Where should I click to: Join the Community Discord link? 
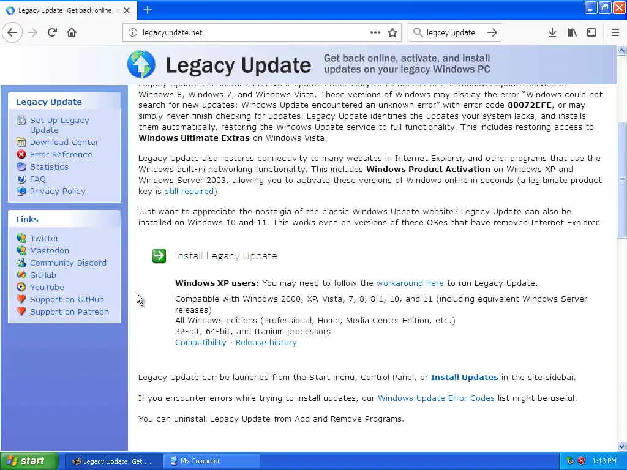pos(68,263)
